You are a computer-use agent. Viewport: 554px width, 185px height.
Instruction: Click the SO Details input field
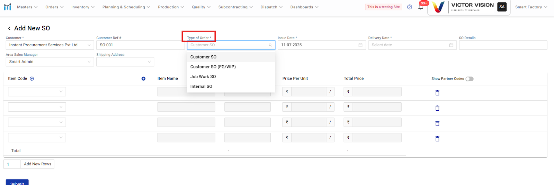coord(503,45)
